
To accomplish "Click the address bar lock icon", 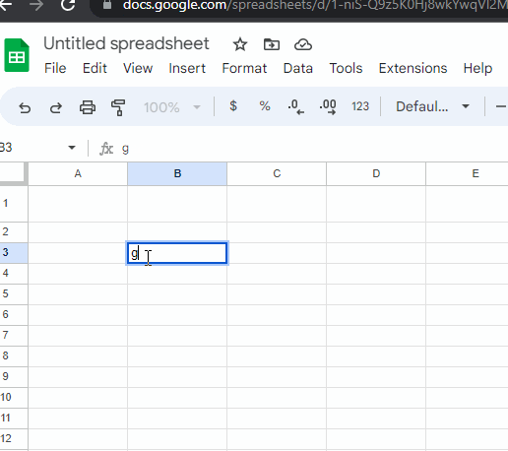I will coord(107,5).
